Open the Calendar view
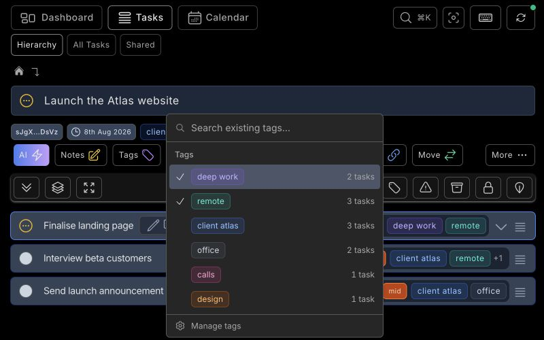This screenshot has height=340, width=544. [218, 18]
